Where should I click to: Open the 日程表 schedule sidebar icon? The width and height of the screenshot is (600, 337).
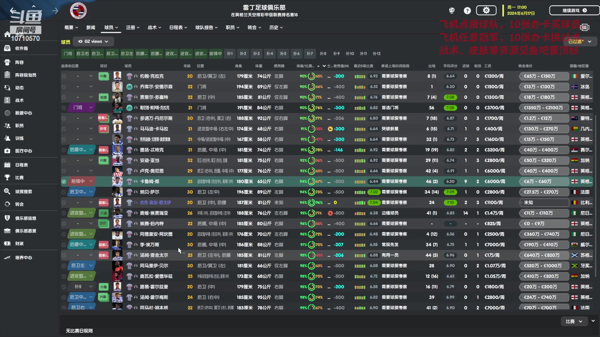7,165
